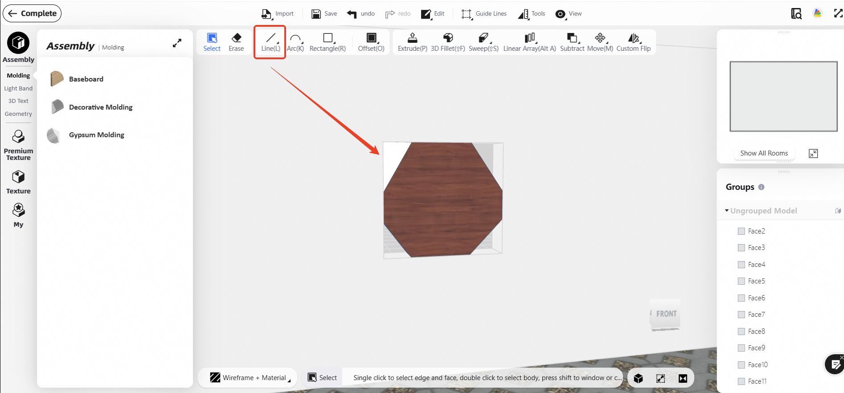The image size is (844, 393).
Task: Open the Decorative Molding item
Action: tap(92, 107)
